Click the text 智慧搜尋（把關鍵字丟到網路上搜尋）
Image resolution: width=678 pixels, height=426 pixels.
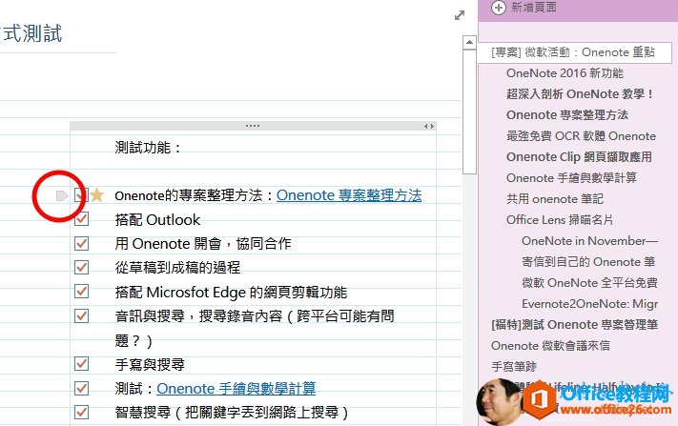tap(232, 413)
